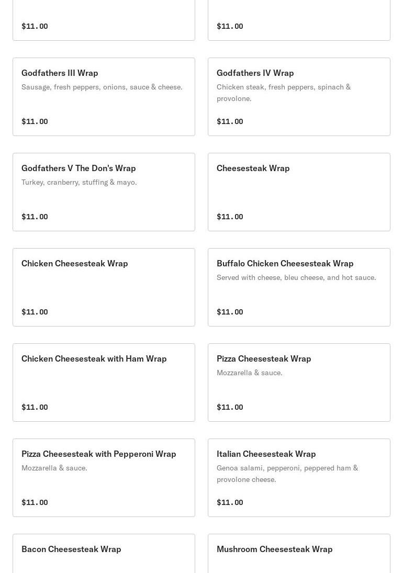Click the Godfathers IV Wrap ingredients description
The width and height of the screenshot is (403, 573).
point(283,93)
